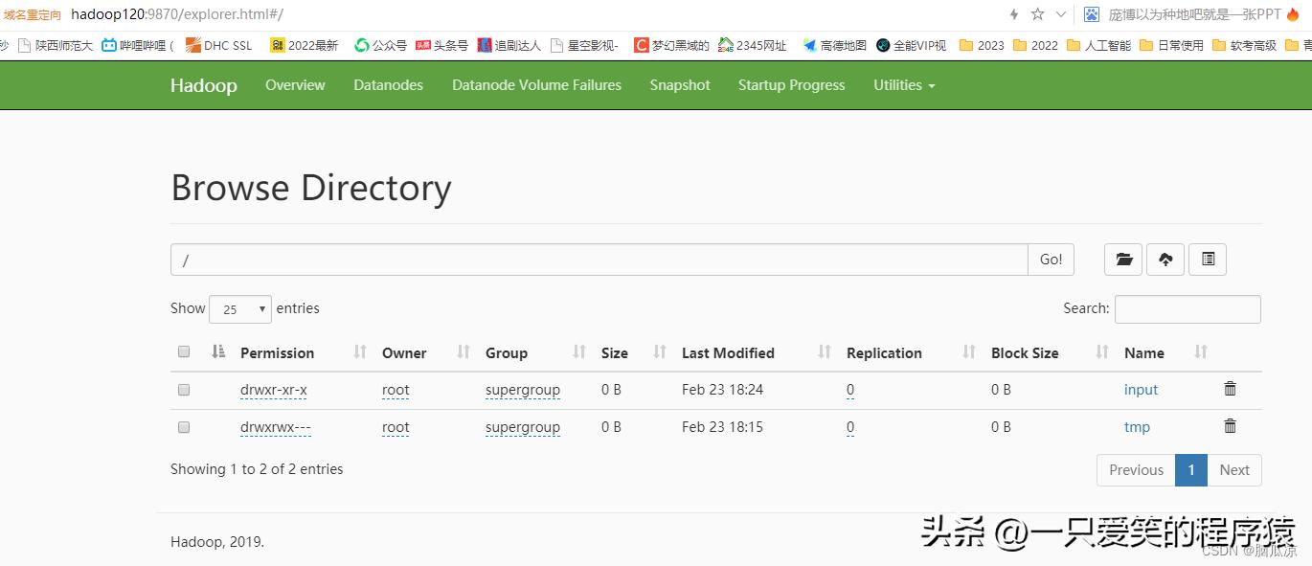Open the Show entries dropdown
This screenshot has height=566, width=1312.
(239, 308)
